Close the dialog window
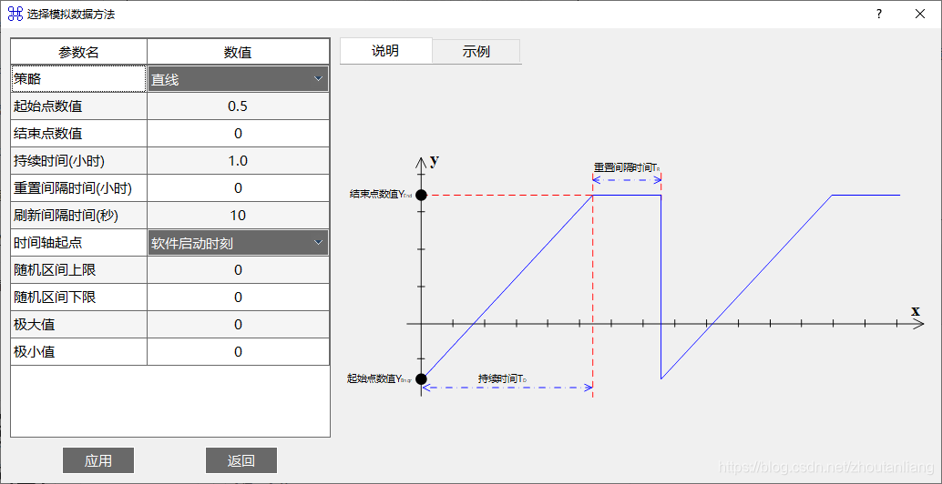Image resolution: width=942 pixels, height=484 pixels. [x=920, y=14]
